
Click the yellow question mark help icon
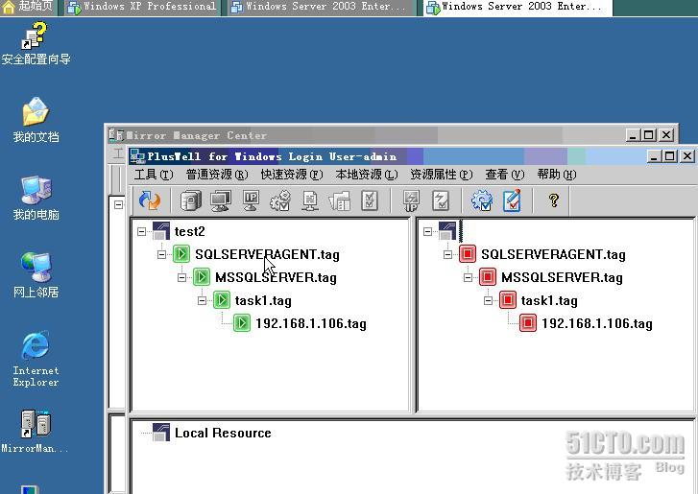pyautogui.click(x=554, y=200)
